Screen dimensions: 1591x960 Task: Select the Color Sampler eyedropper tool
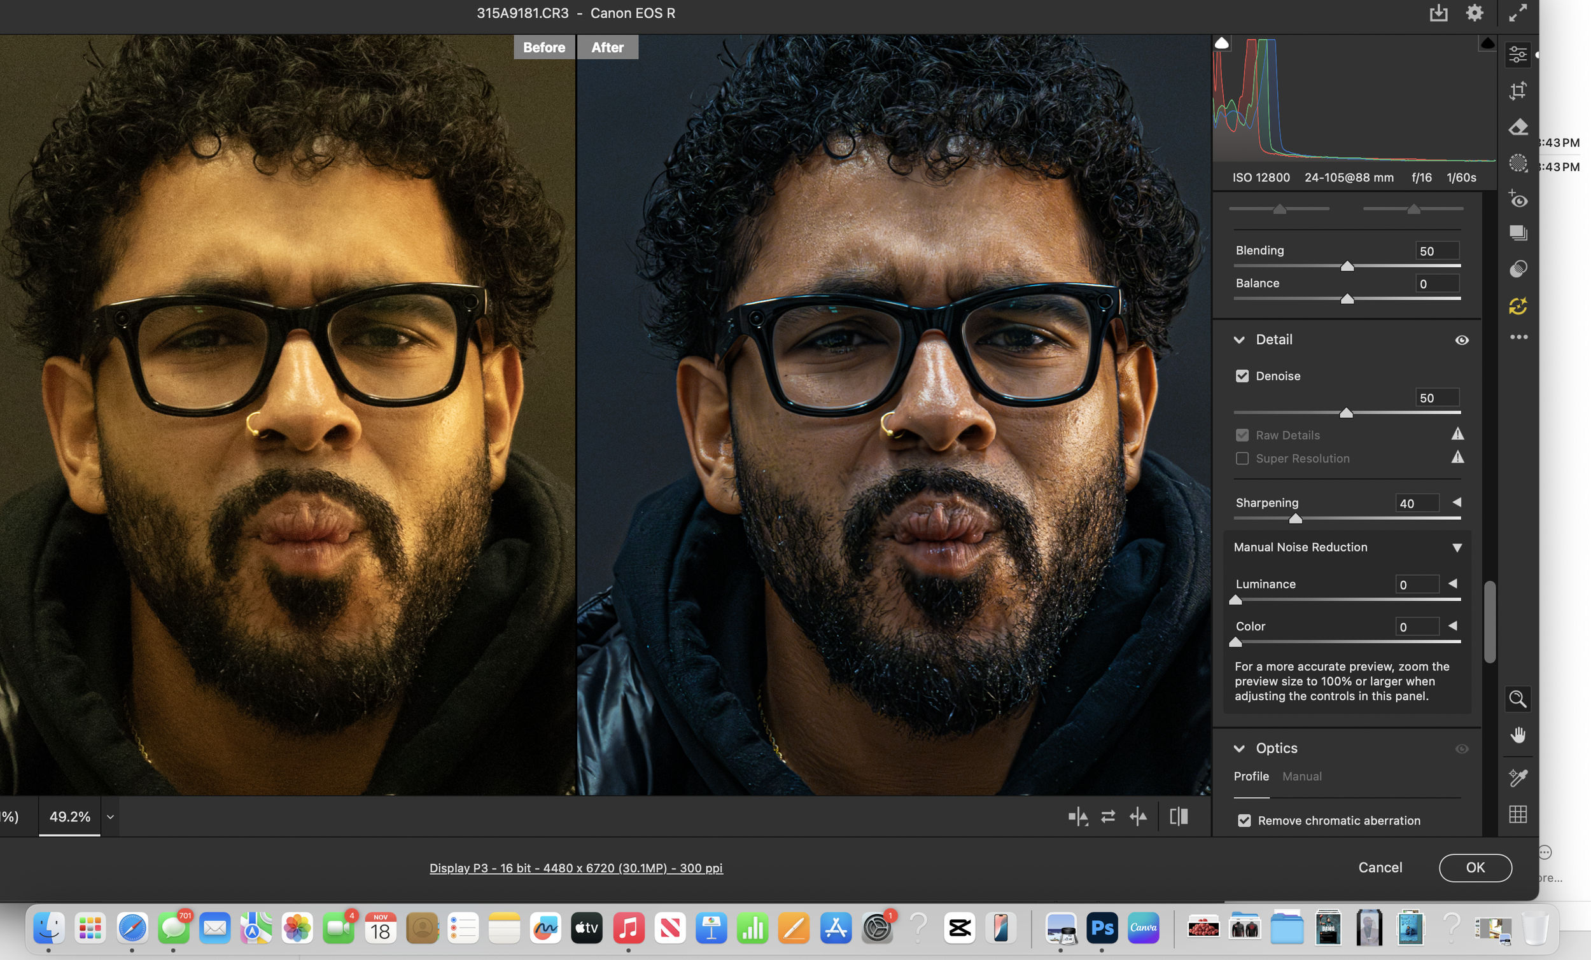coord(1517,777)
